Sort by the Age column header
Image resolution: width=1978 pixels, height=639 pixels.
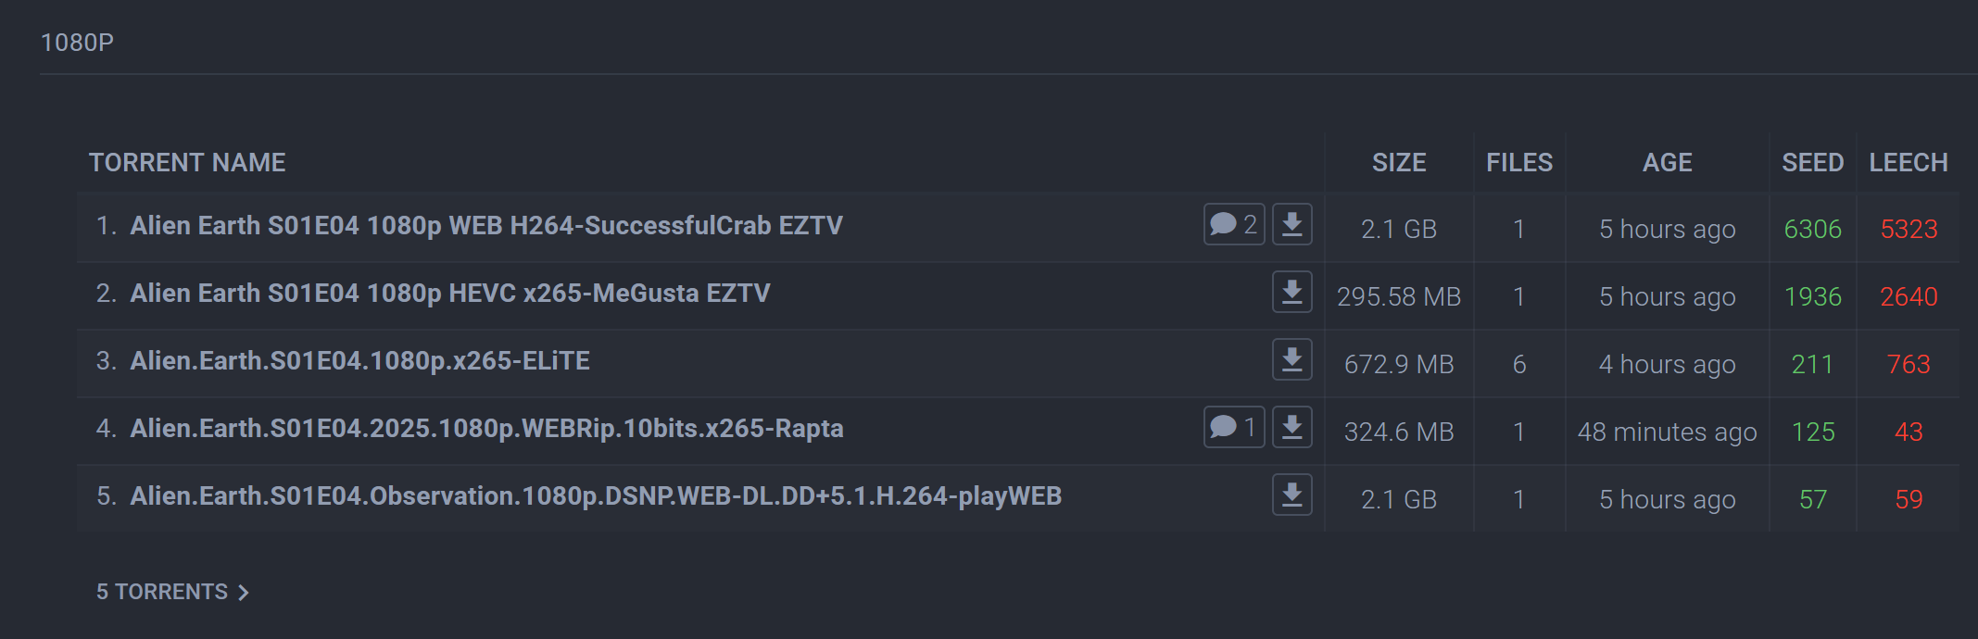click(x=1667, y=163)
